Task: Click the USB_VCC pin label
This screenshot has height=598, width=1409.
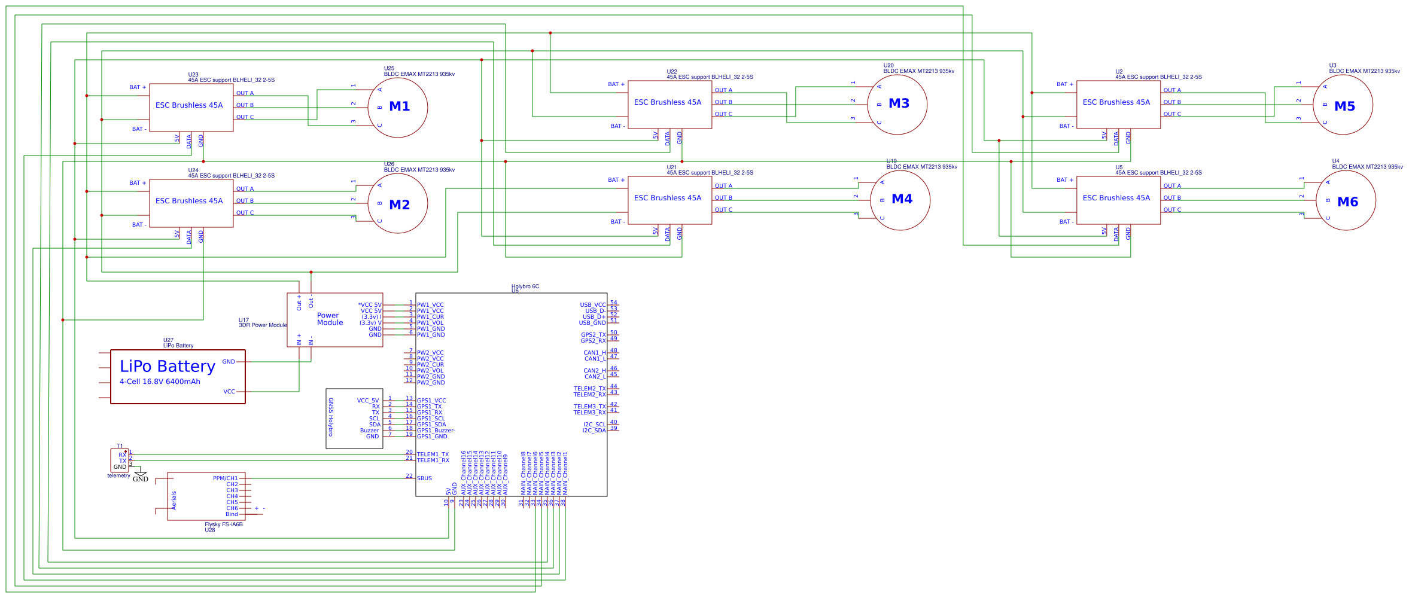Action: point(593,305)
